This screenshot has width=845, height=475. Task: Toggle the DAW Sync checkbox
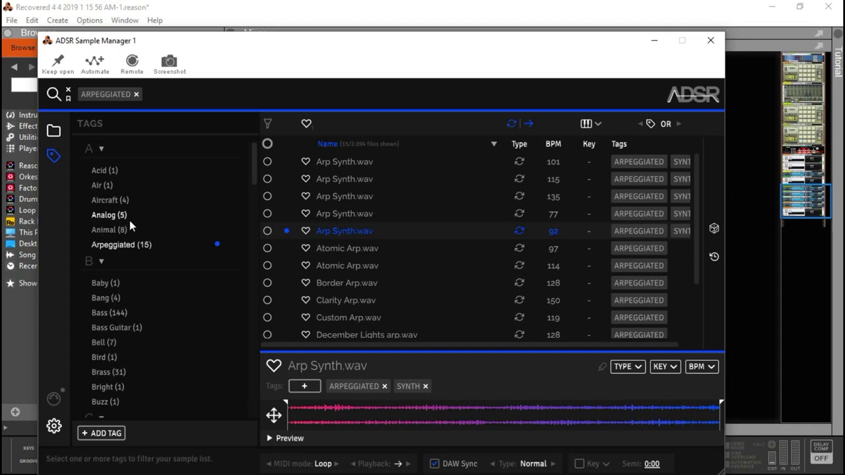click(x=434, y=464)
